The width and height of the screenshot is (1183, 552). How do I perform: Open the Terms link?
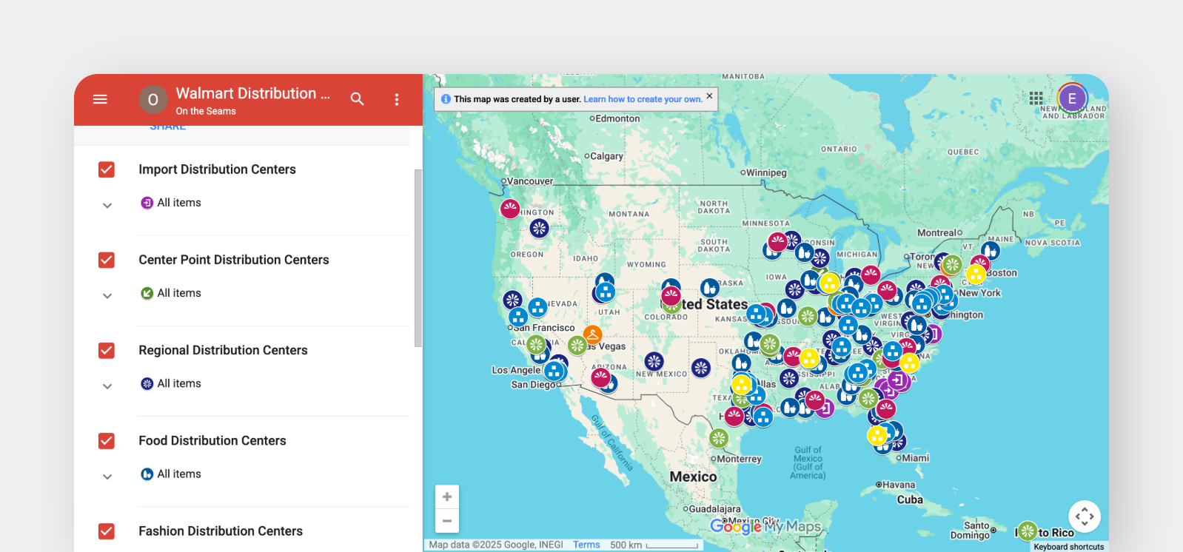point(586,545)
